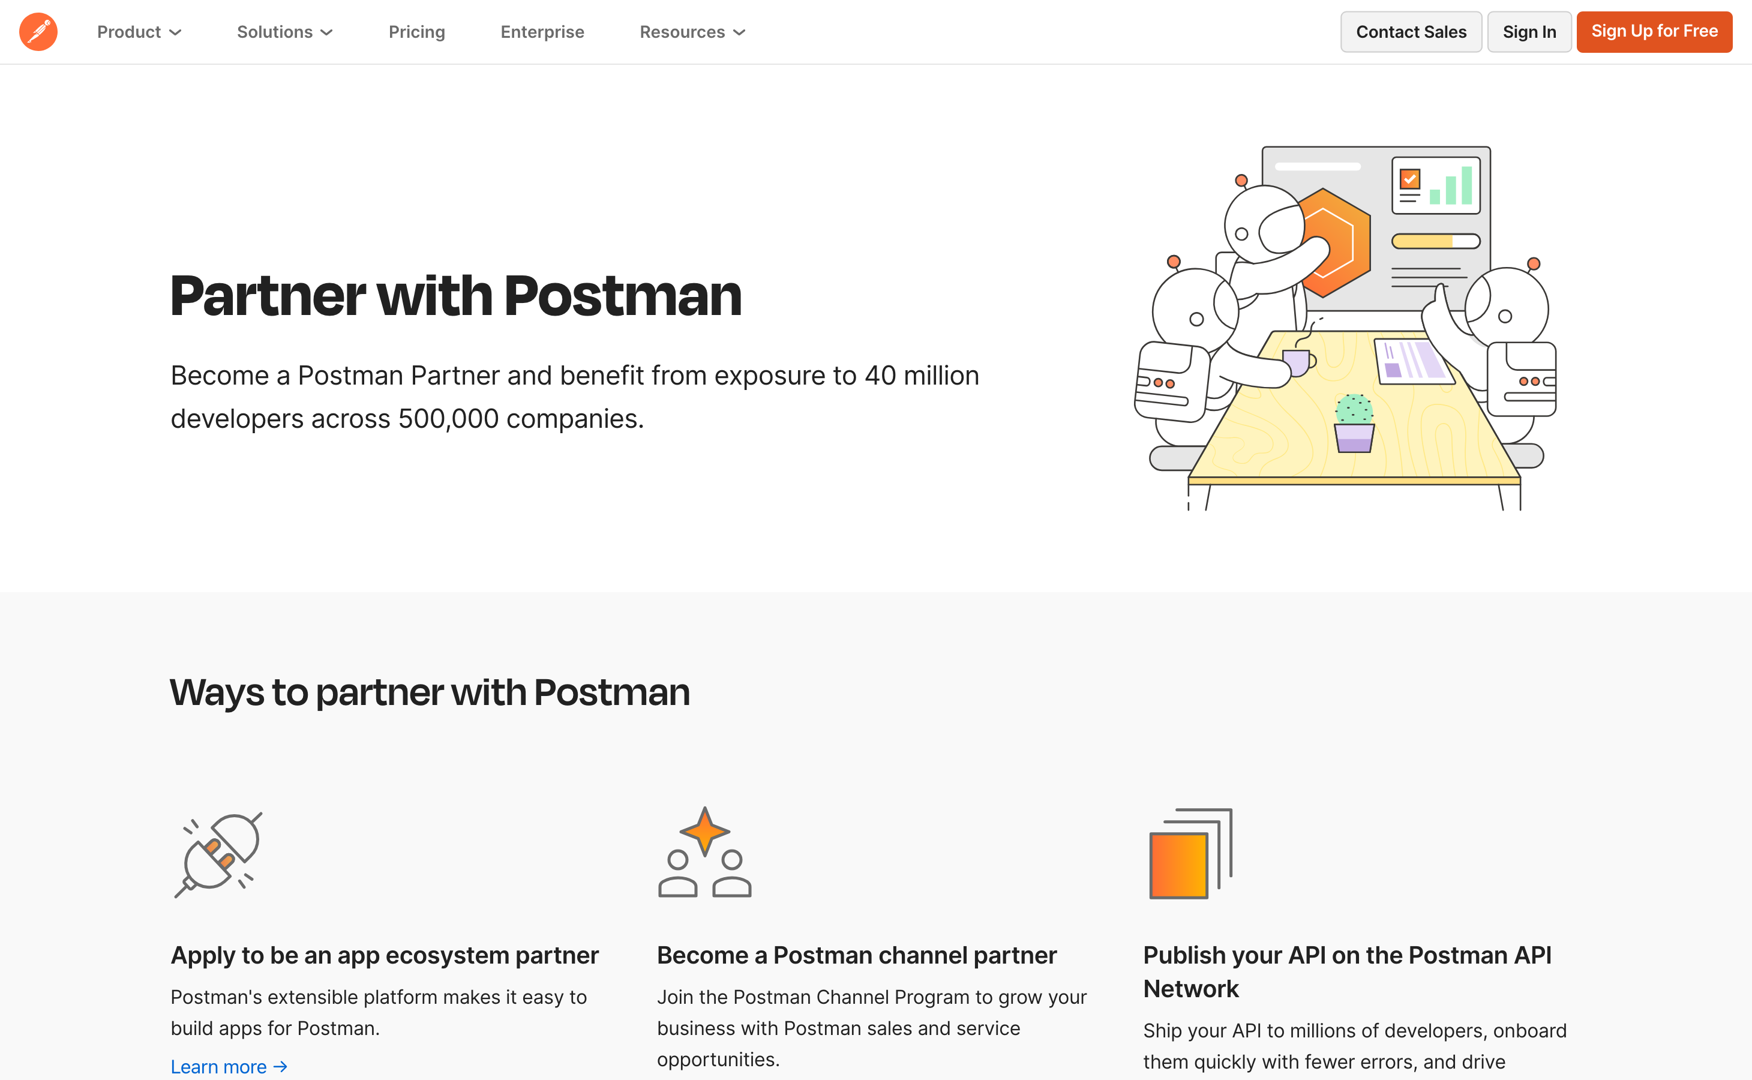This screenshot has width=1752, height=1080.
Task: Click the bar chart card in illustration
Action: (1436, 186)
